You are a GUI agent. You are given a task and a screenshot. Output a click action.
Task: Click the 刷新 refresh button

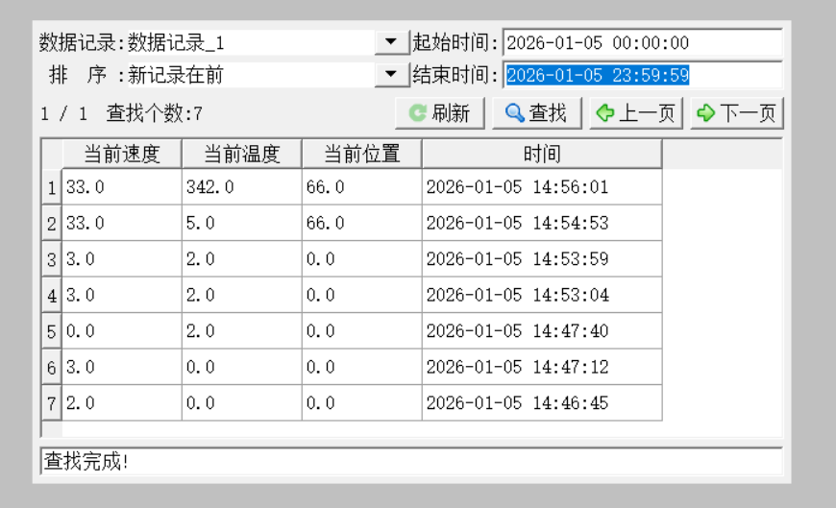coord(440,113)
